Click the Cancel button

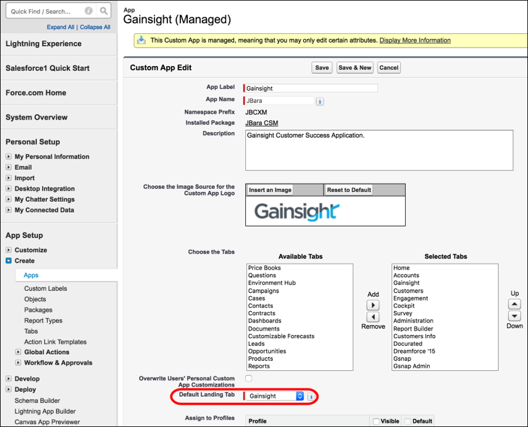[389, 68]
